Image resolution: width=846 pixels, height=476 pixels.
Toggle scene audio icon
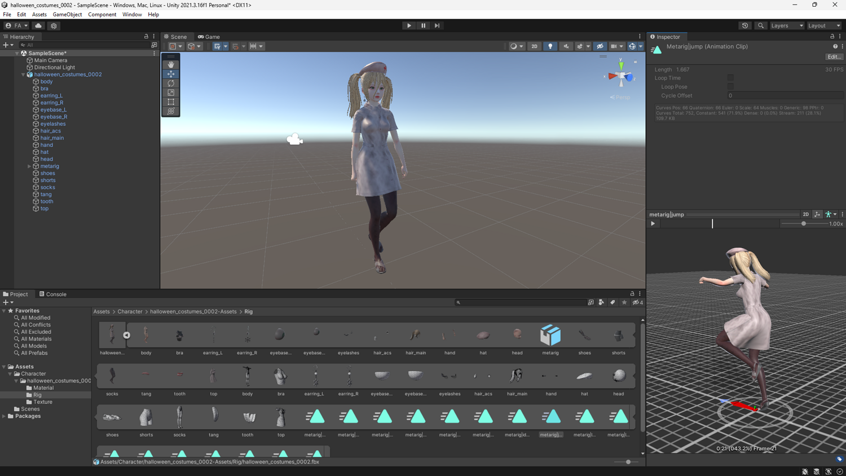click(x=566, y=46)
